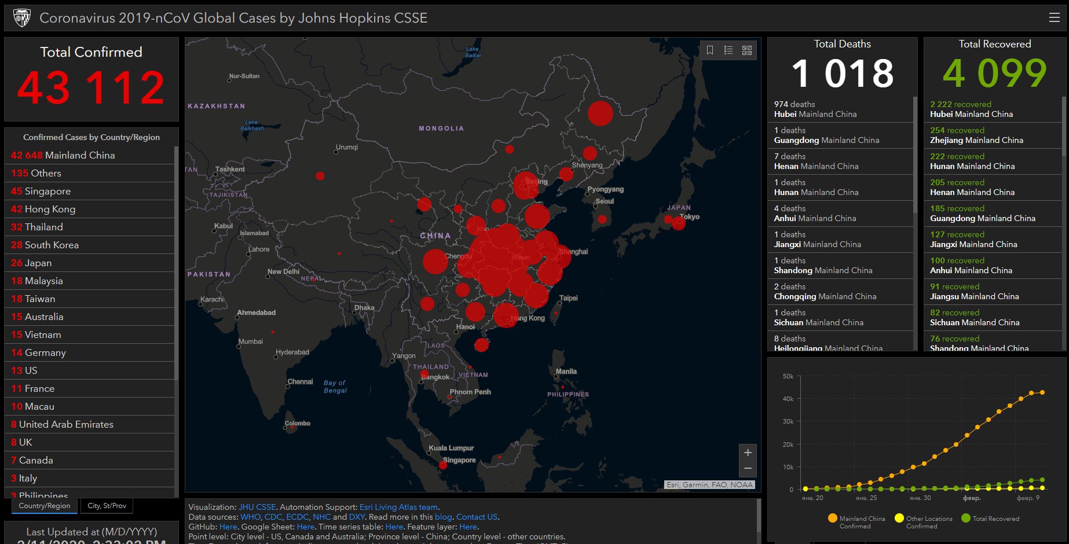
Task: Click the Contact US link
Action: click(x=477, y=517)
